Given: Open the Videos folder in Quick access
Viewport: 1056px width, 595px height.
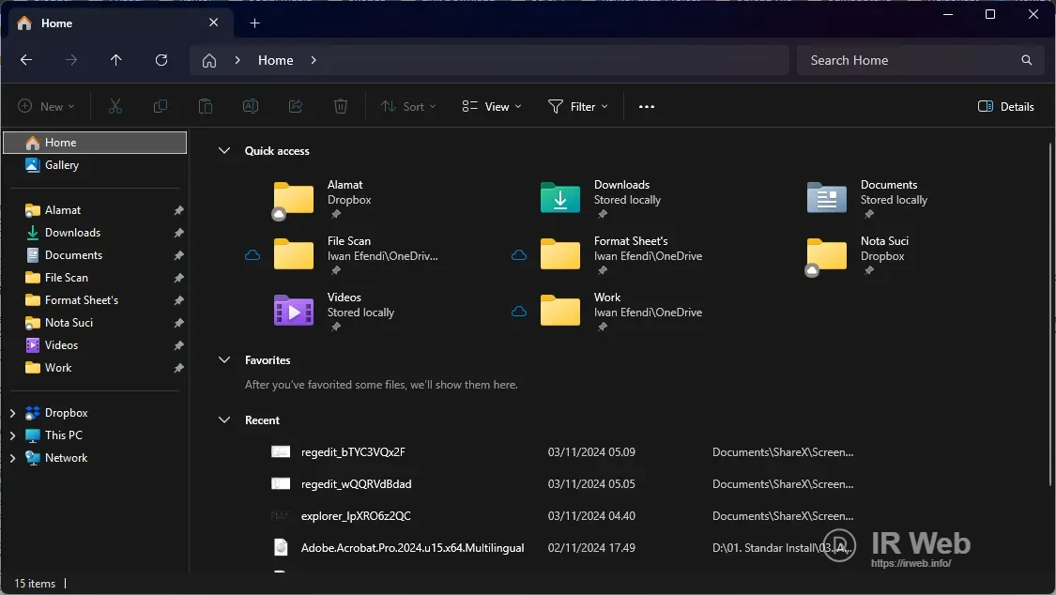Looking at the screenshot, I should pyautogui.click(x=294, y=311).
